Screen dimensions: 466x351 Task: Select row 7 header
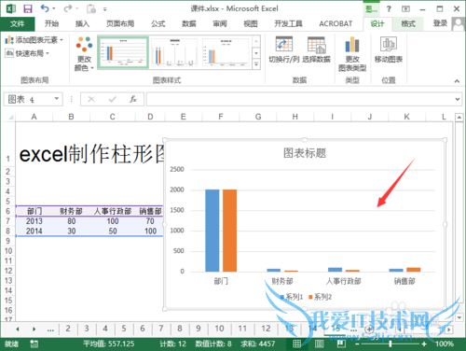[x=7, y=221]
